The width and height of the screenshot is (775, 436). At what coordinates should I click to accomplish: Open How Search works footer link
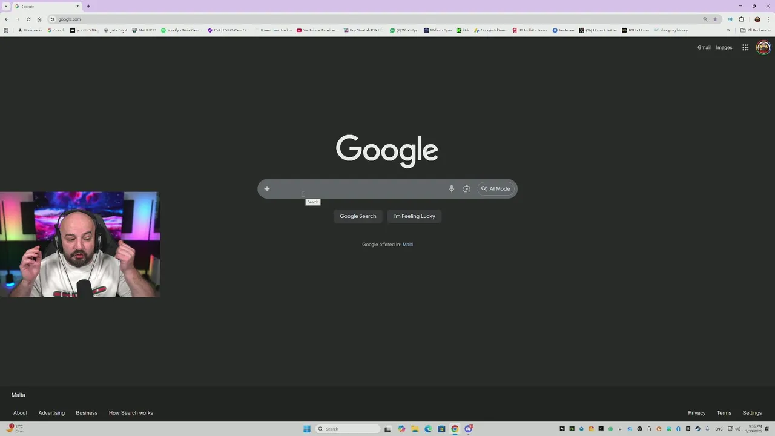click(131, 413)
